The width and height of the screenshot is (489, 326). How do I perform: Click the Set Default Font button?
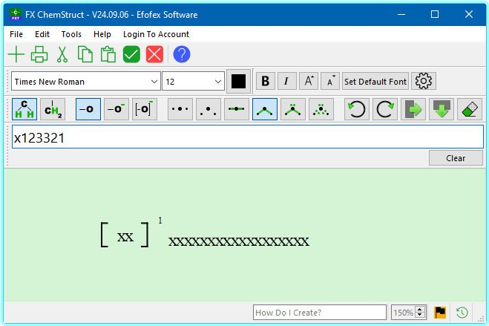(x=375, y=81)
